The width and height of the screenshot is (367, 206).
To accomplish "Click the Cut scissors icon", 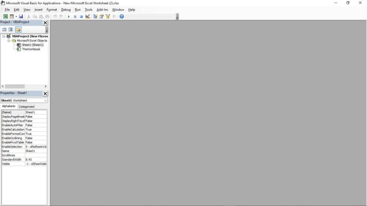I will pos(29,16).
